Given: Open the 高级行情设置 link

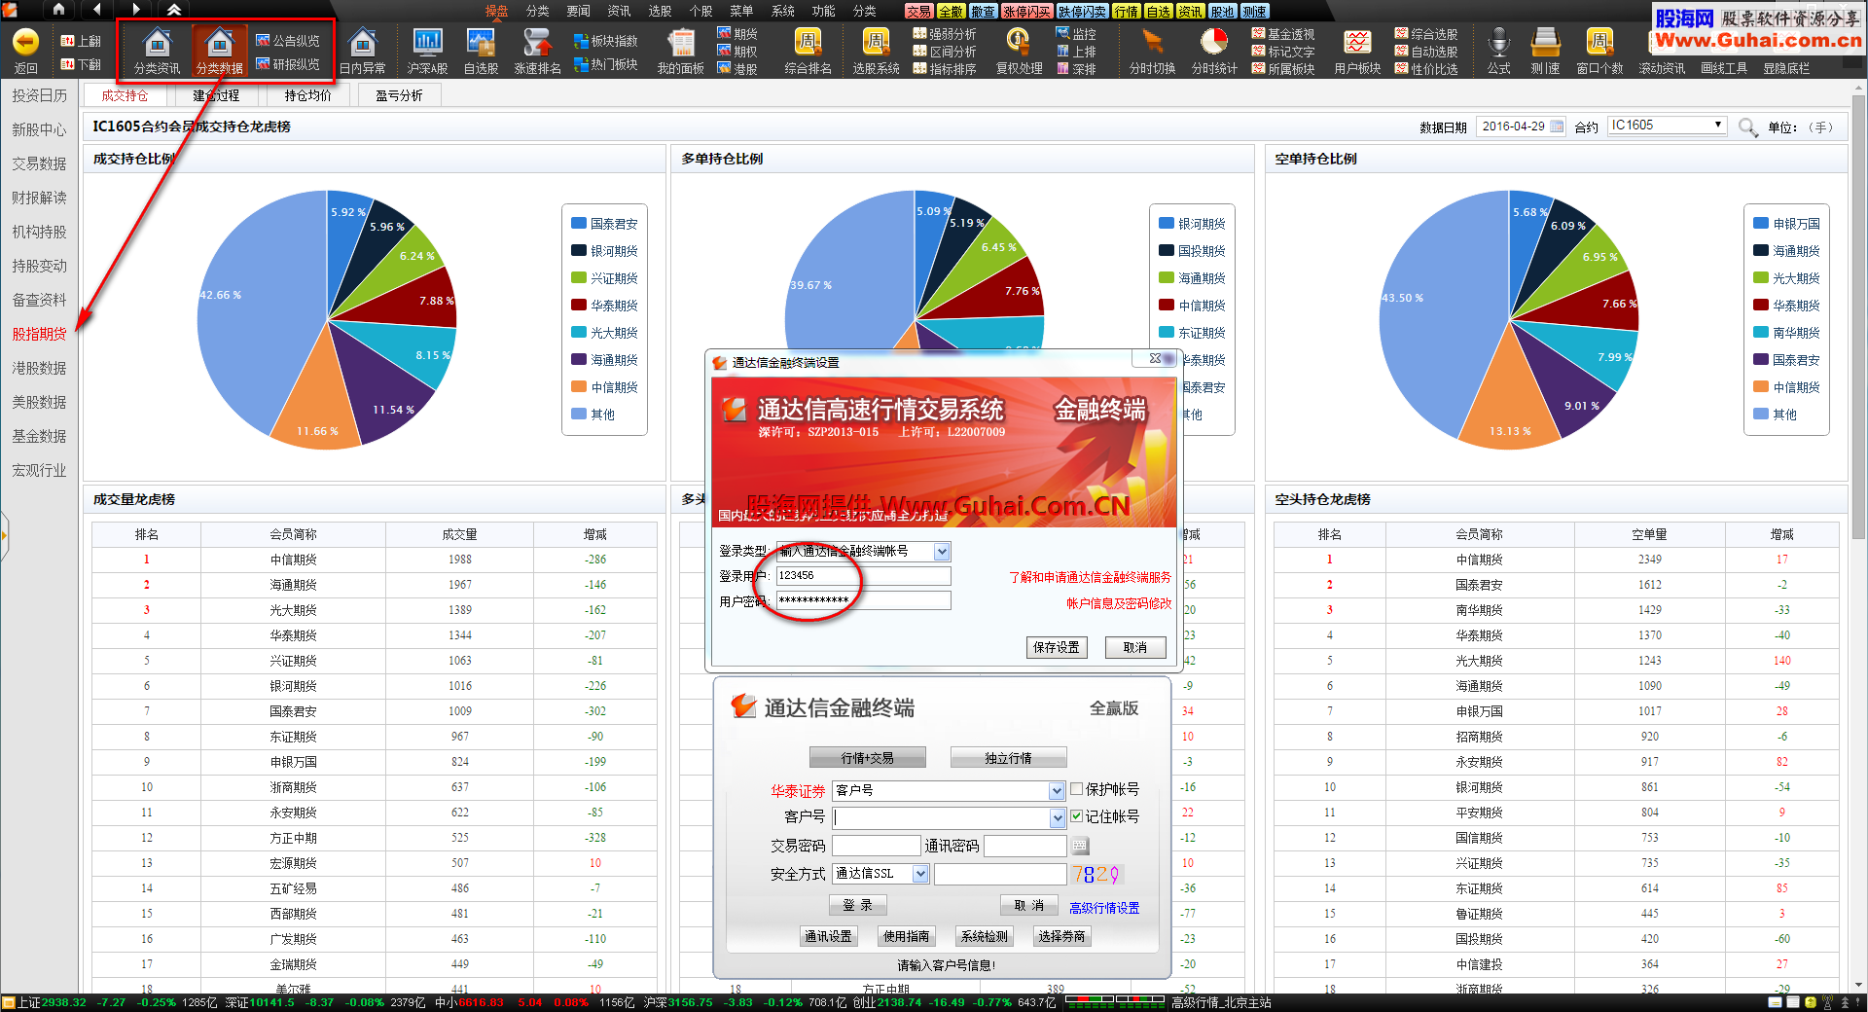Looking at the screenshot, I should pyautogui.click(x=1104, y=908).
